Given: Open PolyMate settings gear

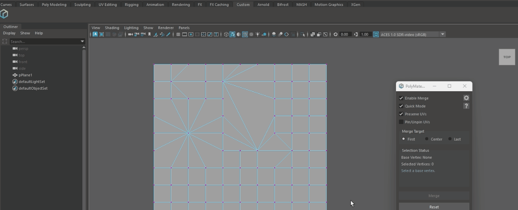Looking at the screenshot, I should point(466,98).
